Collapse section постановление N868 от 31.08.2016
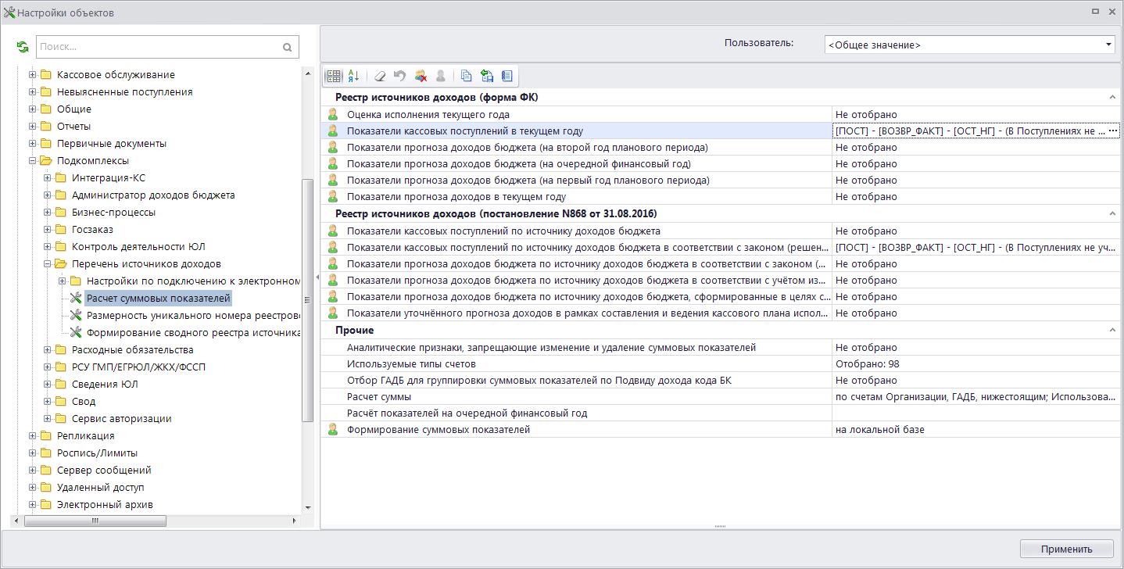 pyautogui.click(x=1112, y=214)
